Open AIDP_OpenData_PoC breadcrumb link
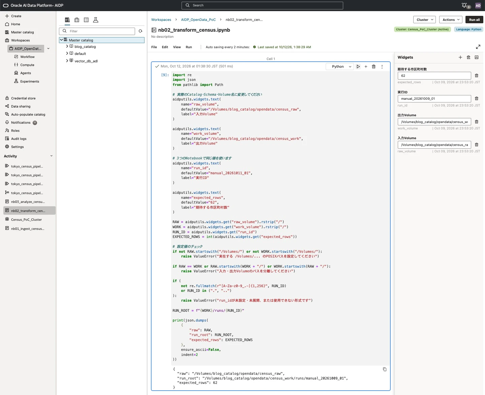485x395 pixels. point(198,20)
